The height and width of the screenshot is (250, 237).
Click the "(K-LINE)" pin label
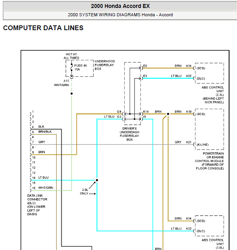click(203, 144)
